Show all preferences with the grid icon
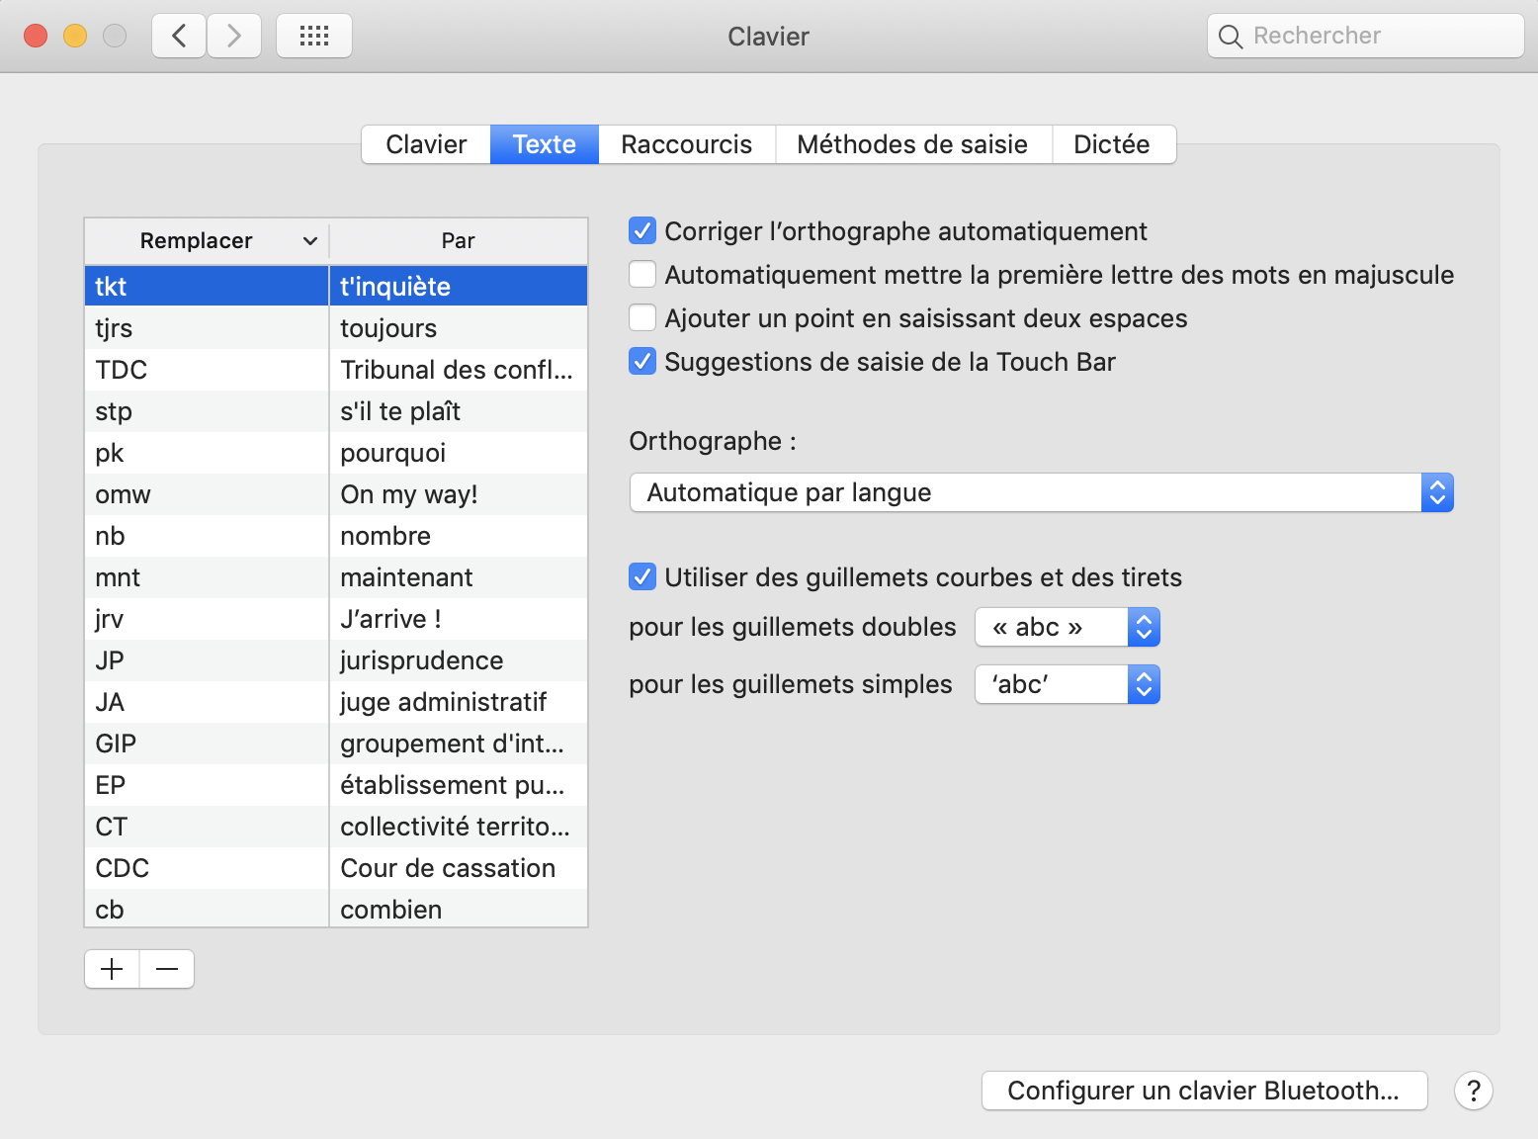 314,37
